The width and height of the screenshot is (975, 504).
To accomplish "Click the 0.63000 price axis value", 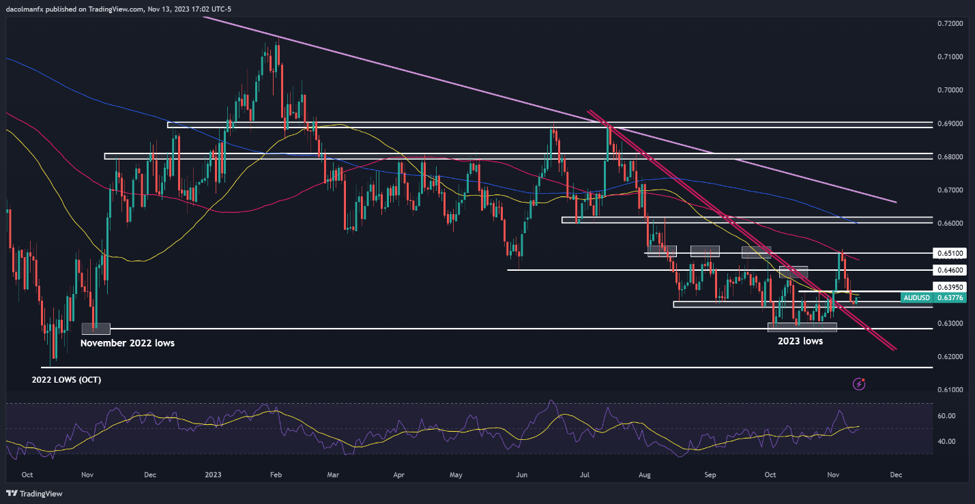I will [x=949, y=323].
